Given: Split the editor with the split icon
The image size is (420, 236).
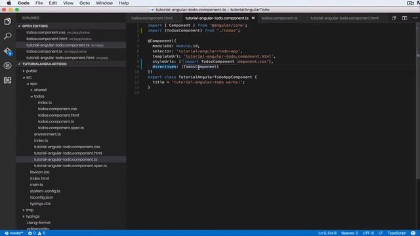Looking at the screenshot, I should 404,18.
